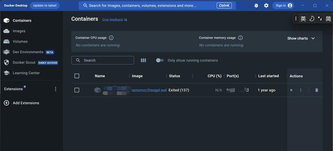Click the 1 year ago cell
The height and width of the screenshot is (151, 333).
click(x=267, y=90)
